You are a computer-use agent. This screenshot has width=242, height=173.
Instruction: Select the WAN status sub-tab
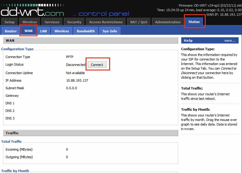[28, 31]
